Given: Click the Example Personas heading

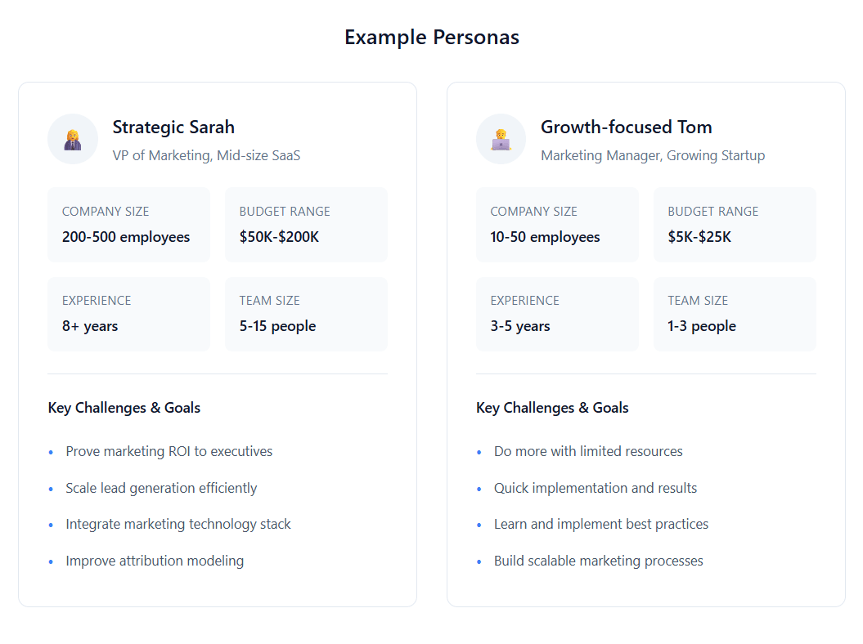Looking at the screenshot, I should pos(432,38).
